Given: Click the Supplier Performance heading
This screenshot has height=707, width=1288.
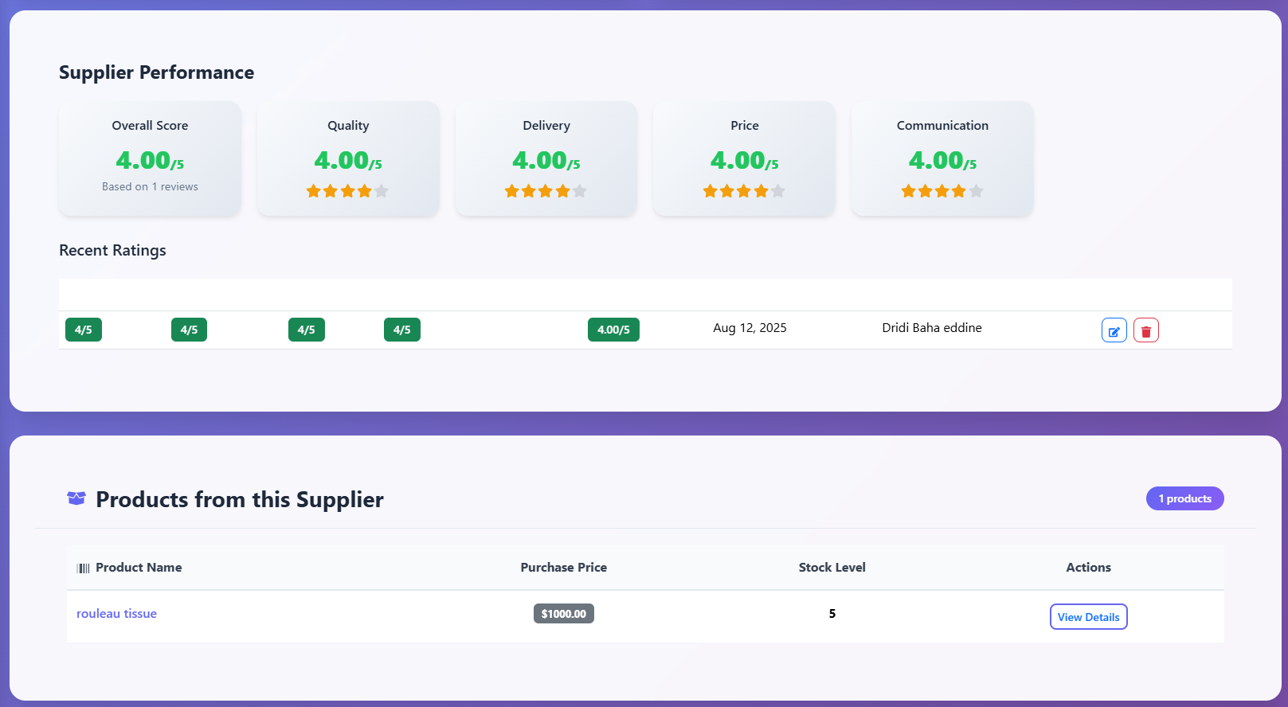Looking at the screenshot, I should point(156,72).
